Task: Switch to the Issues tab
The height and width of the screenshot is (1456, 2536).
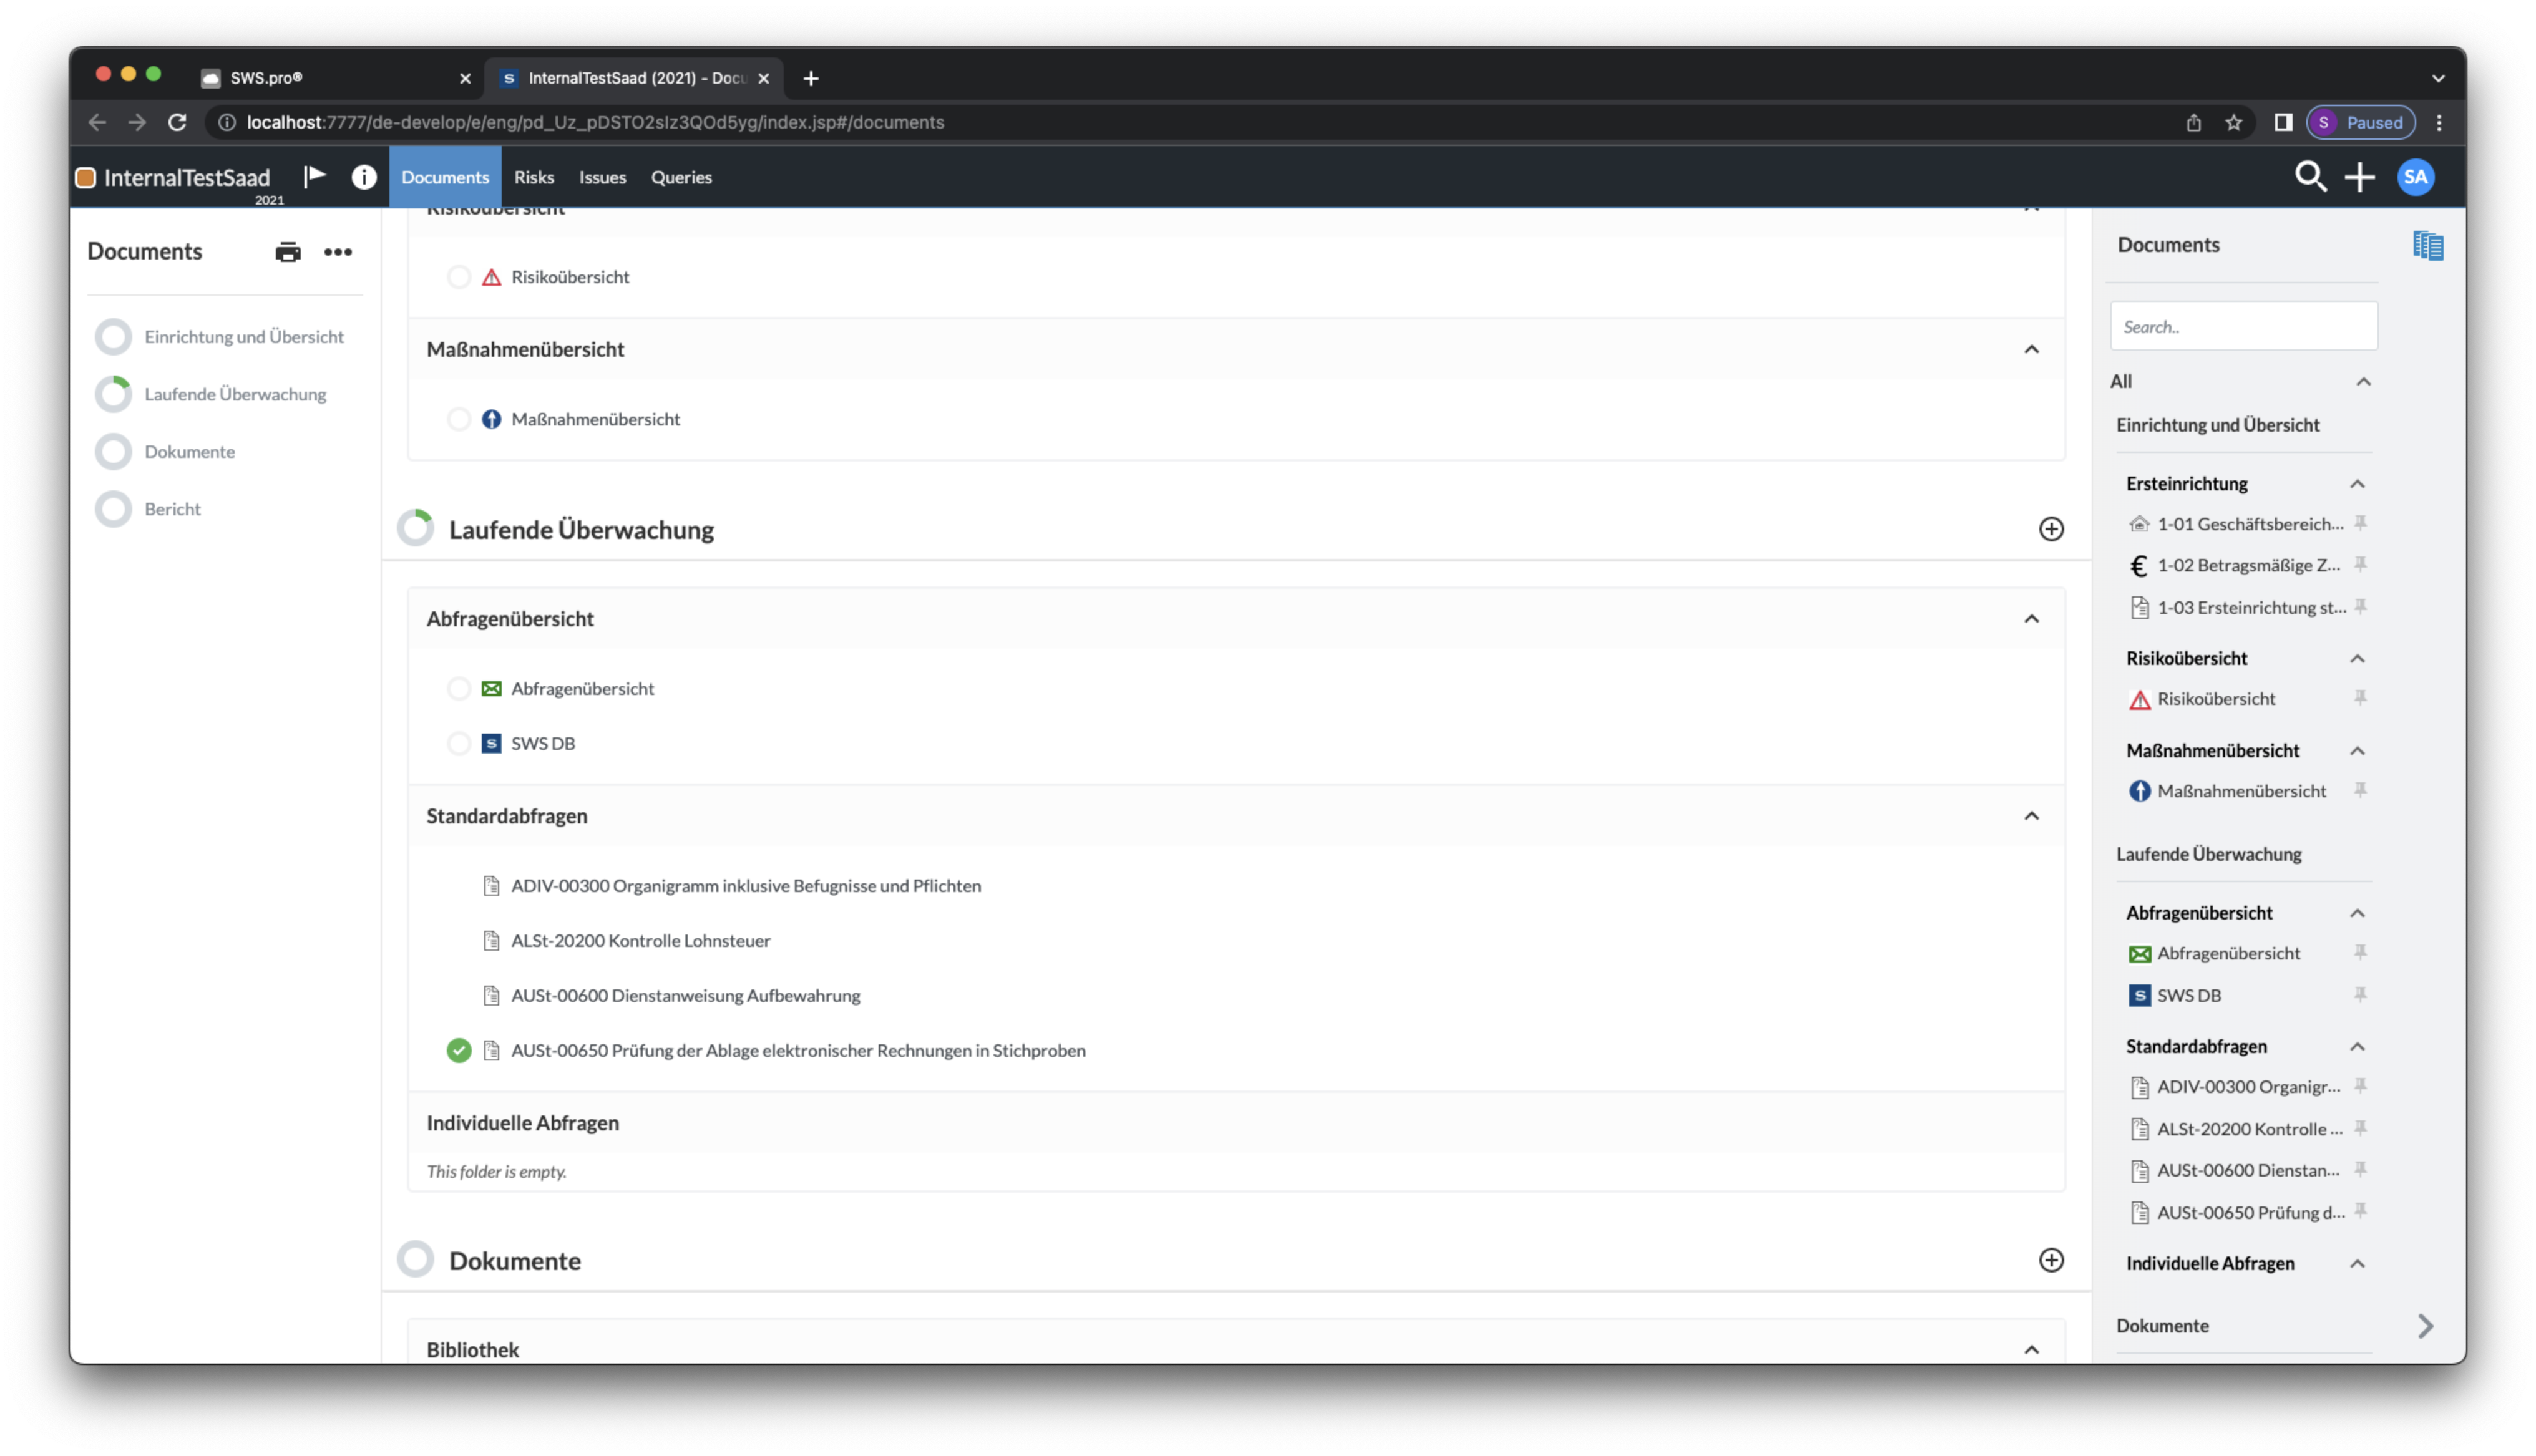Action: (603, 177)
